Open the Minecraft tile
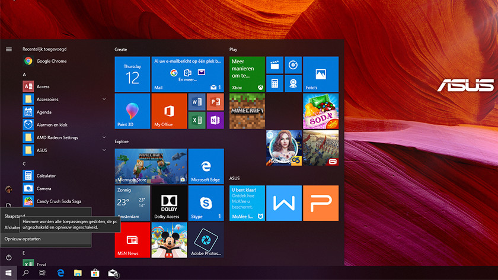 tap(247, 111)
